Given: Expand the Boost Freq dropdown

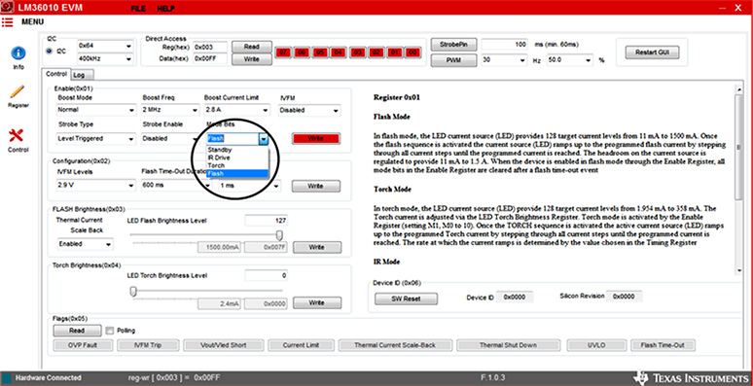Looking at the screenshot, I should click(170, 110).
